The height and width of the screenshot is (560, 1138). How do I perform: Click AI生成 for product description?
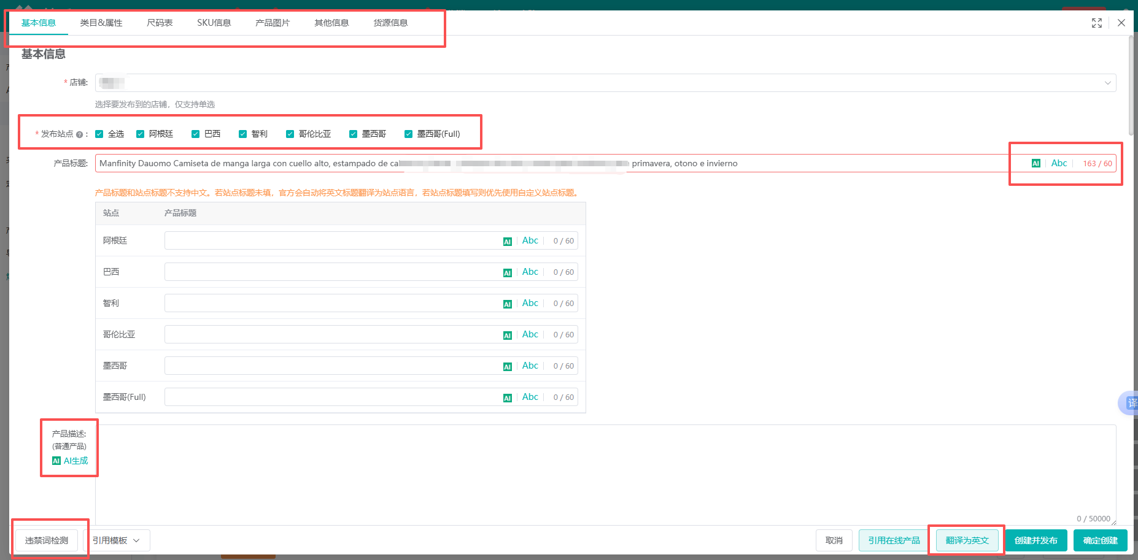pyautogui.click(x=71, y=461)
